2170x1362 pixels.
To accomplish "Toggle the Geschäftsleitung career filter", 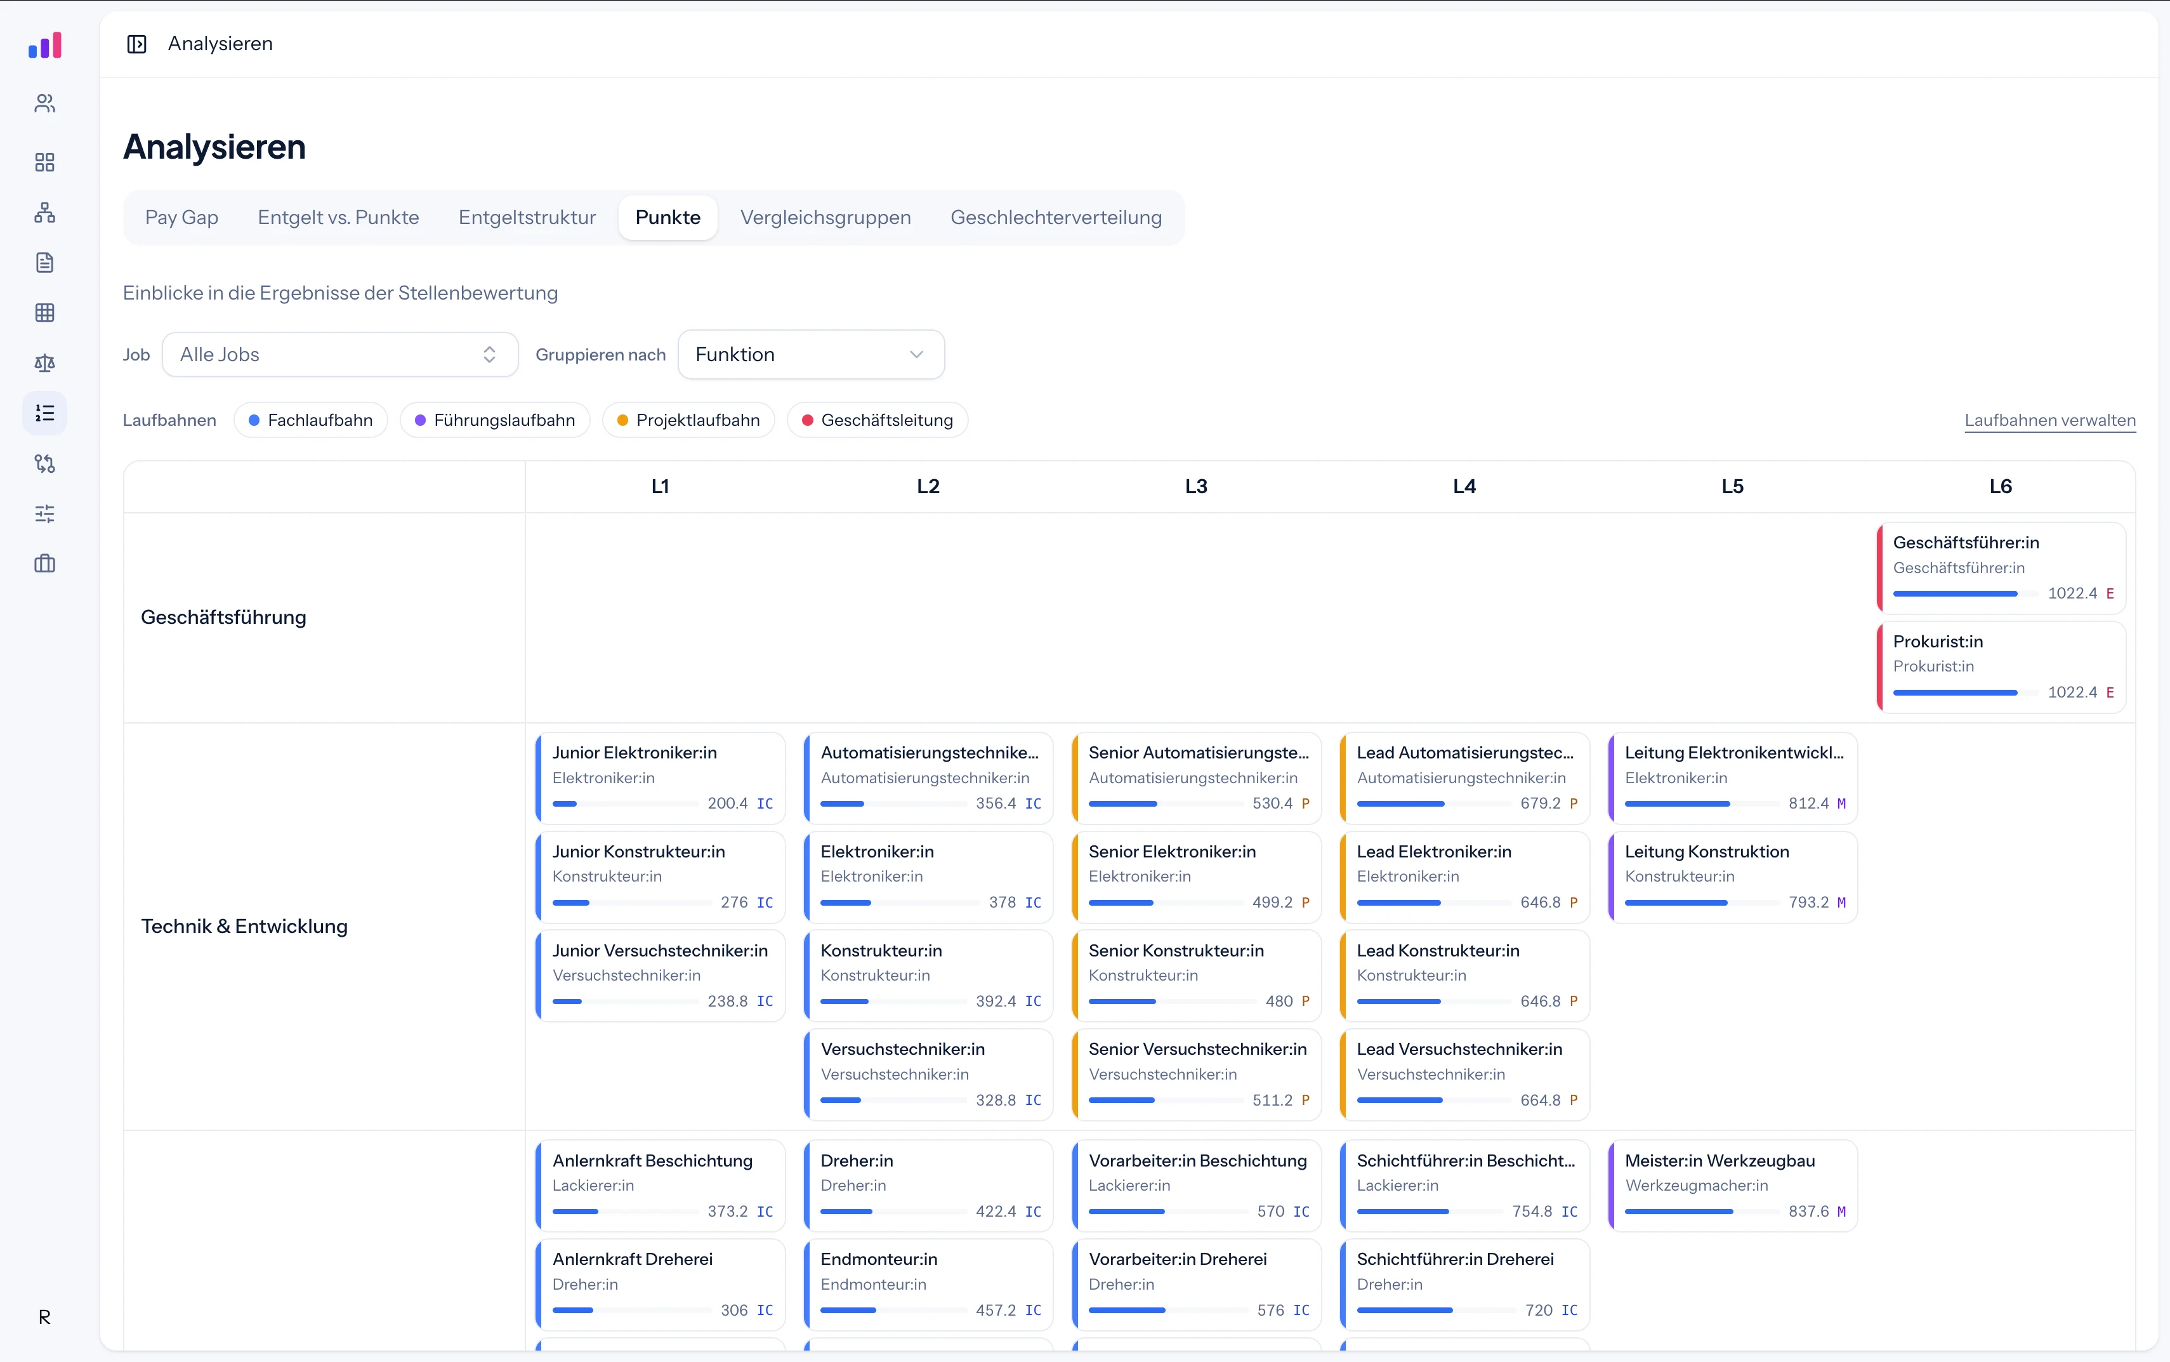I will pyautogui.click(x=877, y=421).
